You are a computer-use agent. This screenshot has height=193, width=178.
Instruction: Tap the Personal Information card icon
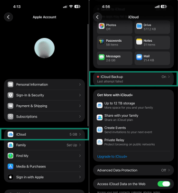pos(10,84)
